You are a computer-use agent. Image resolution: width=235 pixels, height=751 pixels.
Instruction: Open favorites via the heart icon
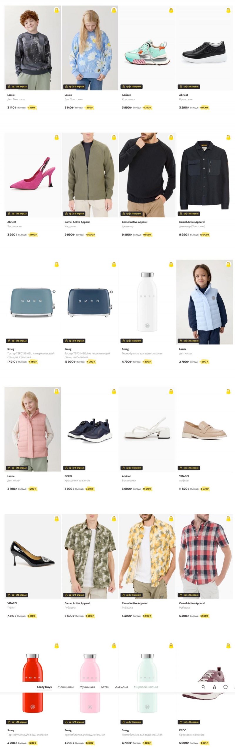(226, 687)
